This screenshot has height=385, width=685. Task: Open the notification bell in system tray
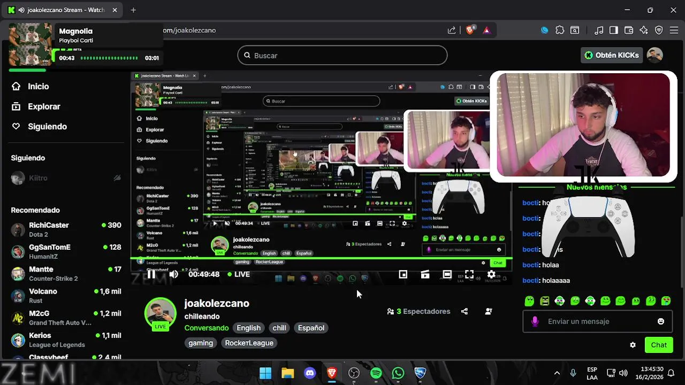click(671, 373)
